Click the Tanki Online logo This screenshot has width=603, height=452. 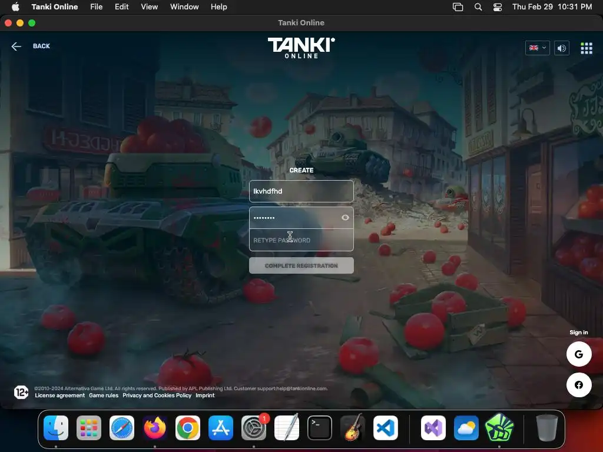(x=301, y=48)
